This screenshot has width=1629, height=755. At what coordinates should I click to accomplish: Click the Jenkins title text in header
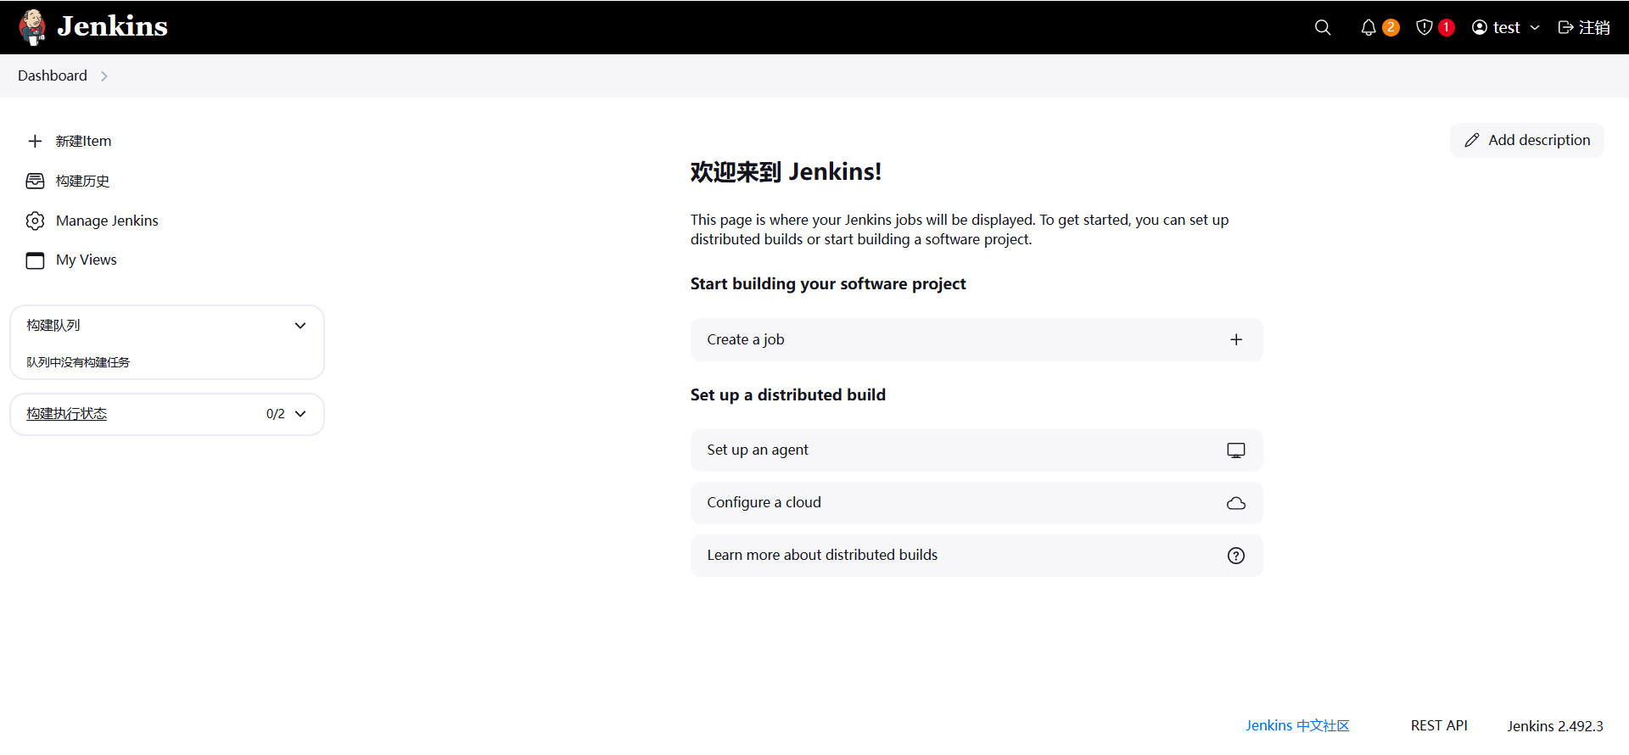click(x=112, y=26)
